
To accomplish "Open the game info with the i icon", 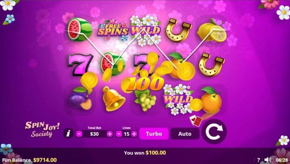I will (69, 133).
